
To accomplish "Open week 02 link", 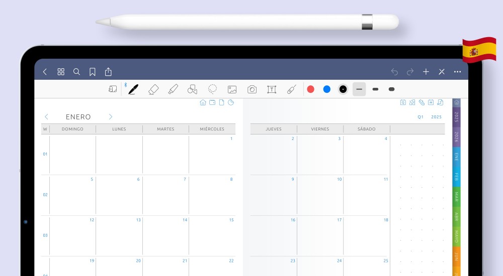I will click(x=45, y=195).
